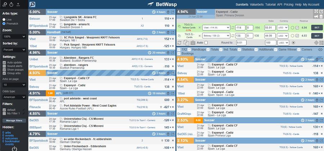The width and height of the screenshot is (324, 151).
Task: Click the grid layout icon in calculator
Action: (321, 43)
